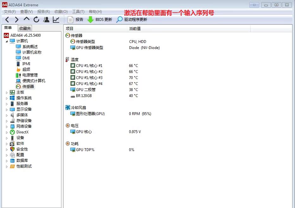Click the 冷却风扇 section header

tap(78, 108)
